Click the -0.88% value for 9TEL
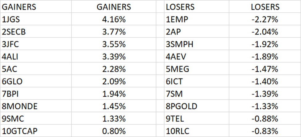This screenshot has height=137, width=301. click(265, 119)
